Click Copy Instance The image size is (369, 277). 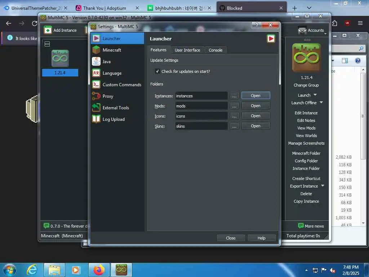(306, 201)
